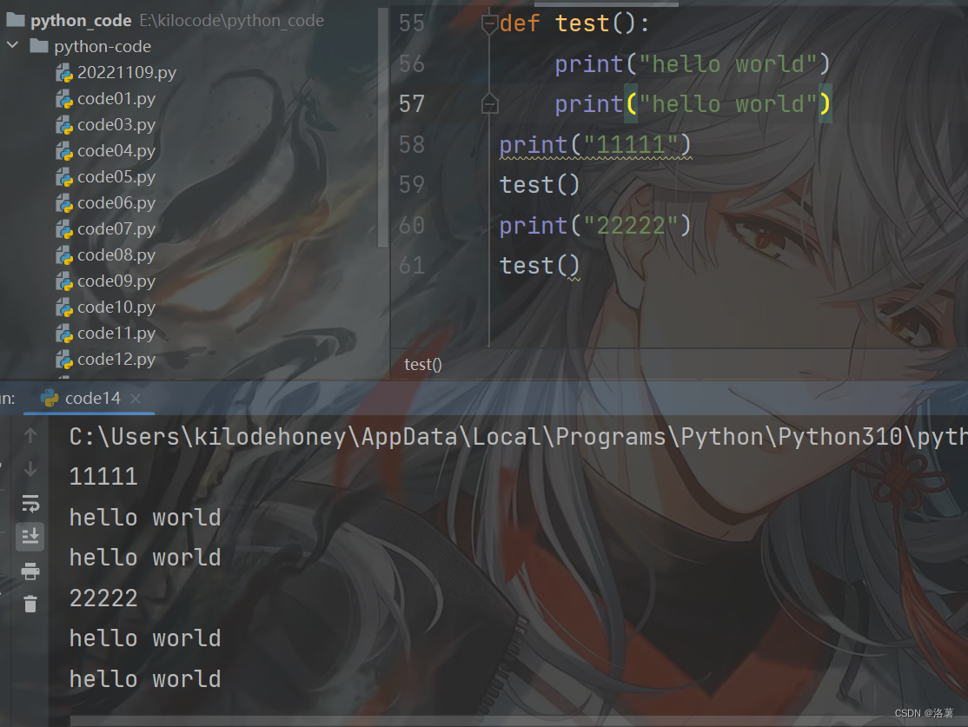Click the folder icon of python-code
The width and height of the screenshot is (968, 727).
[x=39, y=46]
